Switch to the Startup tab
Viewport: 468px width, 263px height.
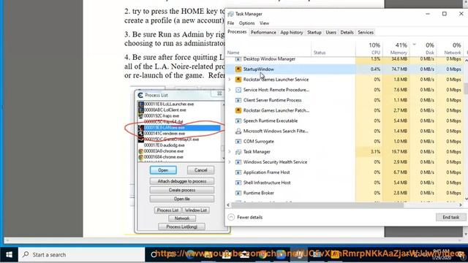(x=314, y=32)
